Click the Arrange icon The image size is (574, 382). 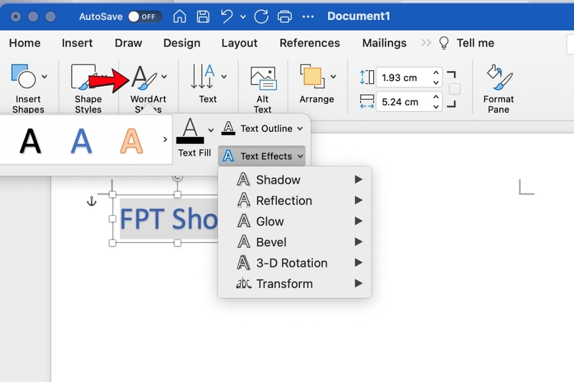pos(312,76)
